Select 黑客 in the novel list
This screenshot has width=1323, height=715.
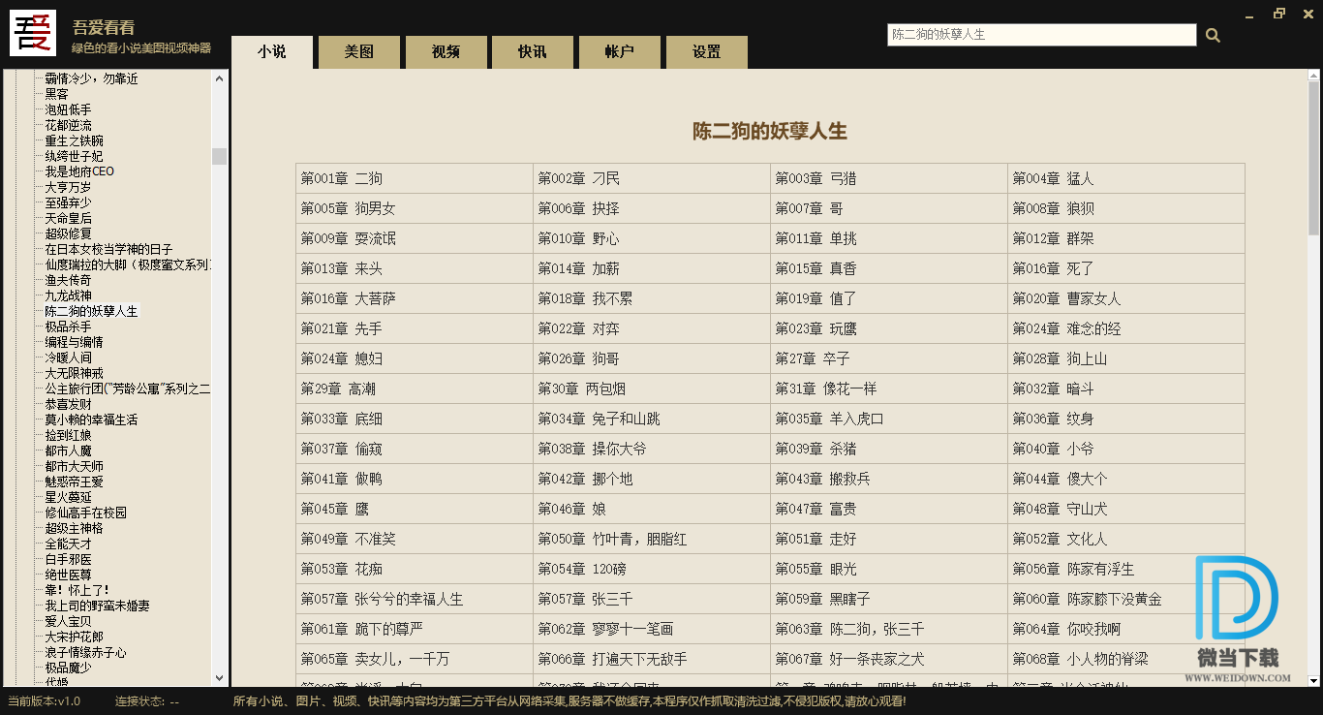click(x=57, y=94)
